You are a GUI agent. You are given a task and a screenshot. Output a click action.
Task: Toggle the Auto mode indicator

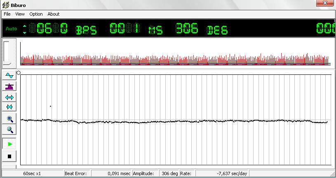[x=11, y=29]
